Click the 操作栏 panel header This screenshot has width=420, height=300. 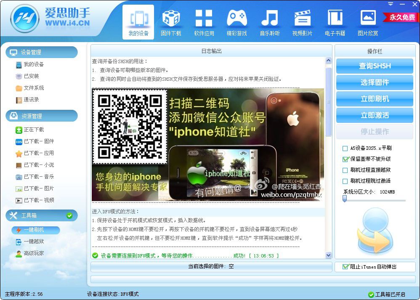[375, 51]
